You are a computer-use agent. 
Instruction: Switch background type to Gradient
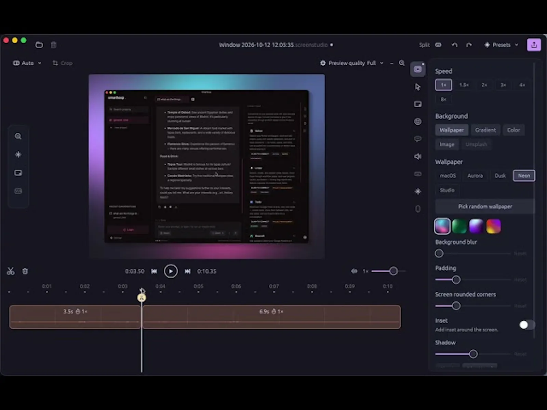[485, 130]
